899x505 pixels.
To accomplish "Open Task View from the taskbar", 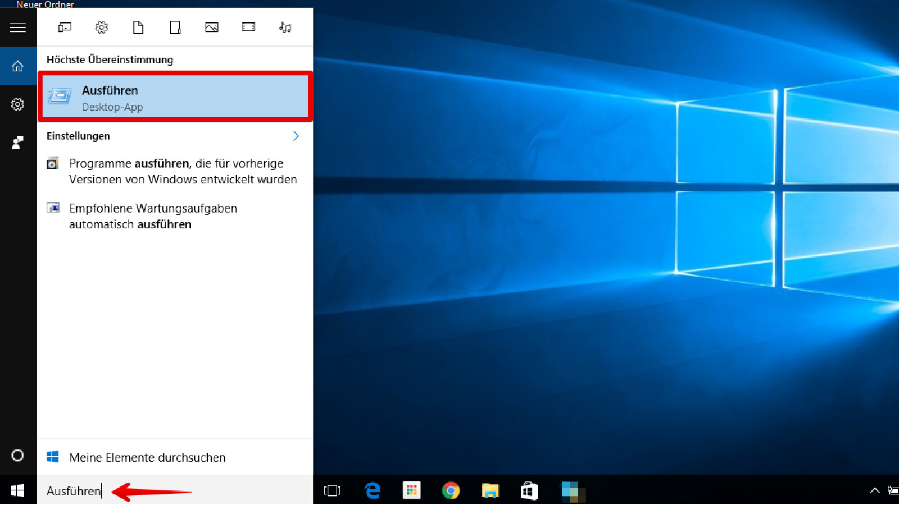I will click(x=332, y=491).
